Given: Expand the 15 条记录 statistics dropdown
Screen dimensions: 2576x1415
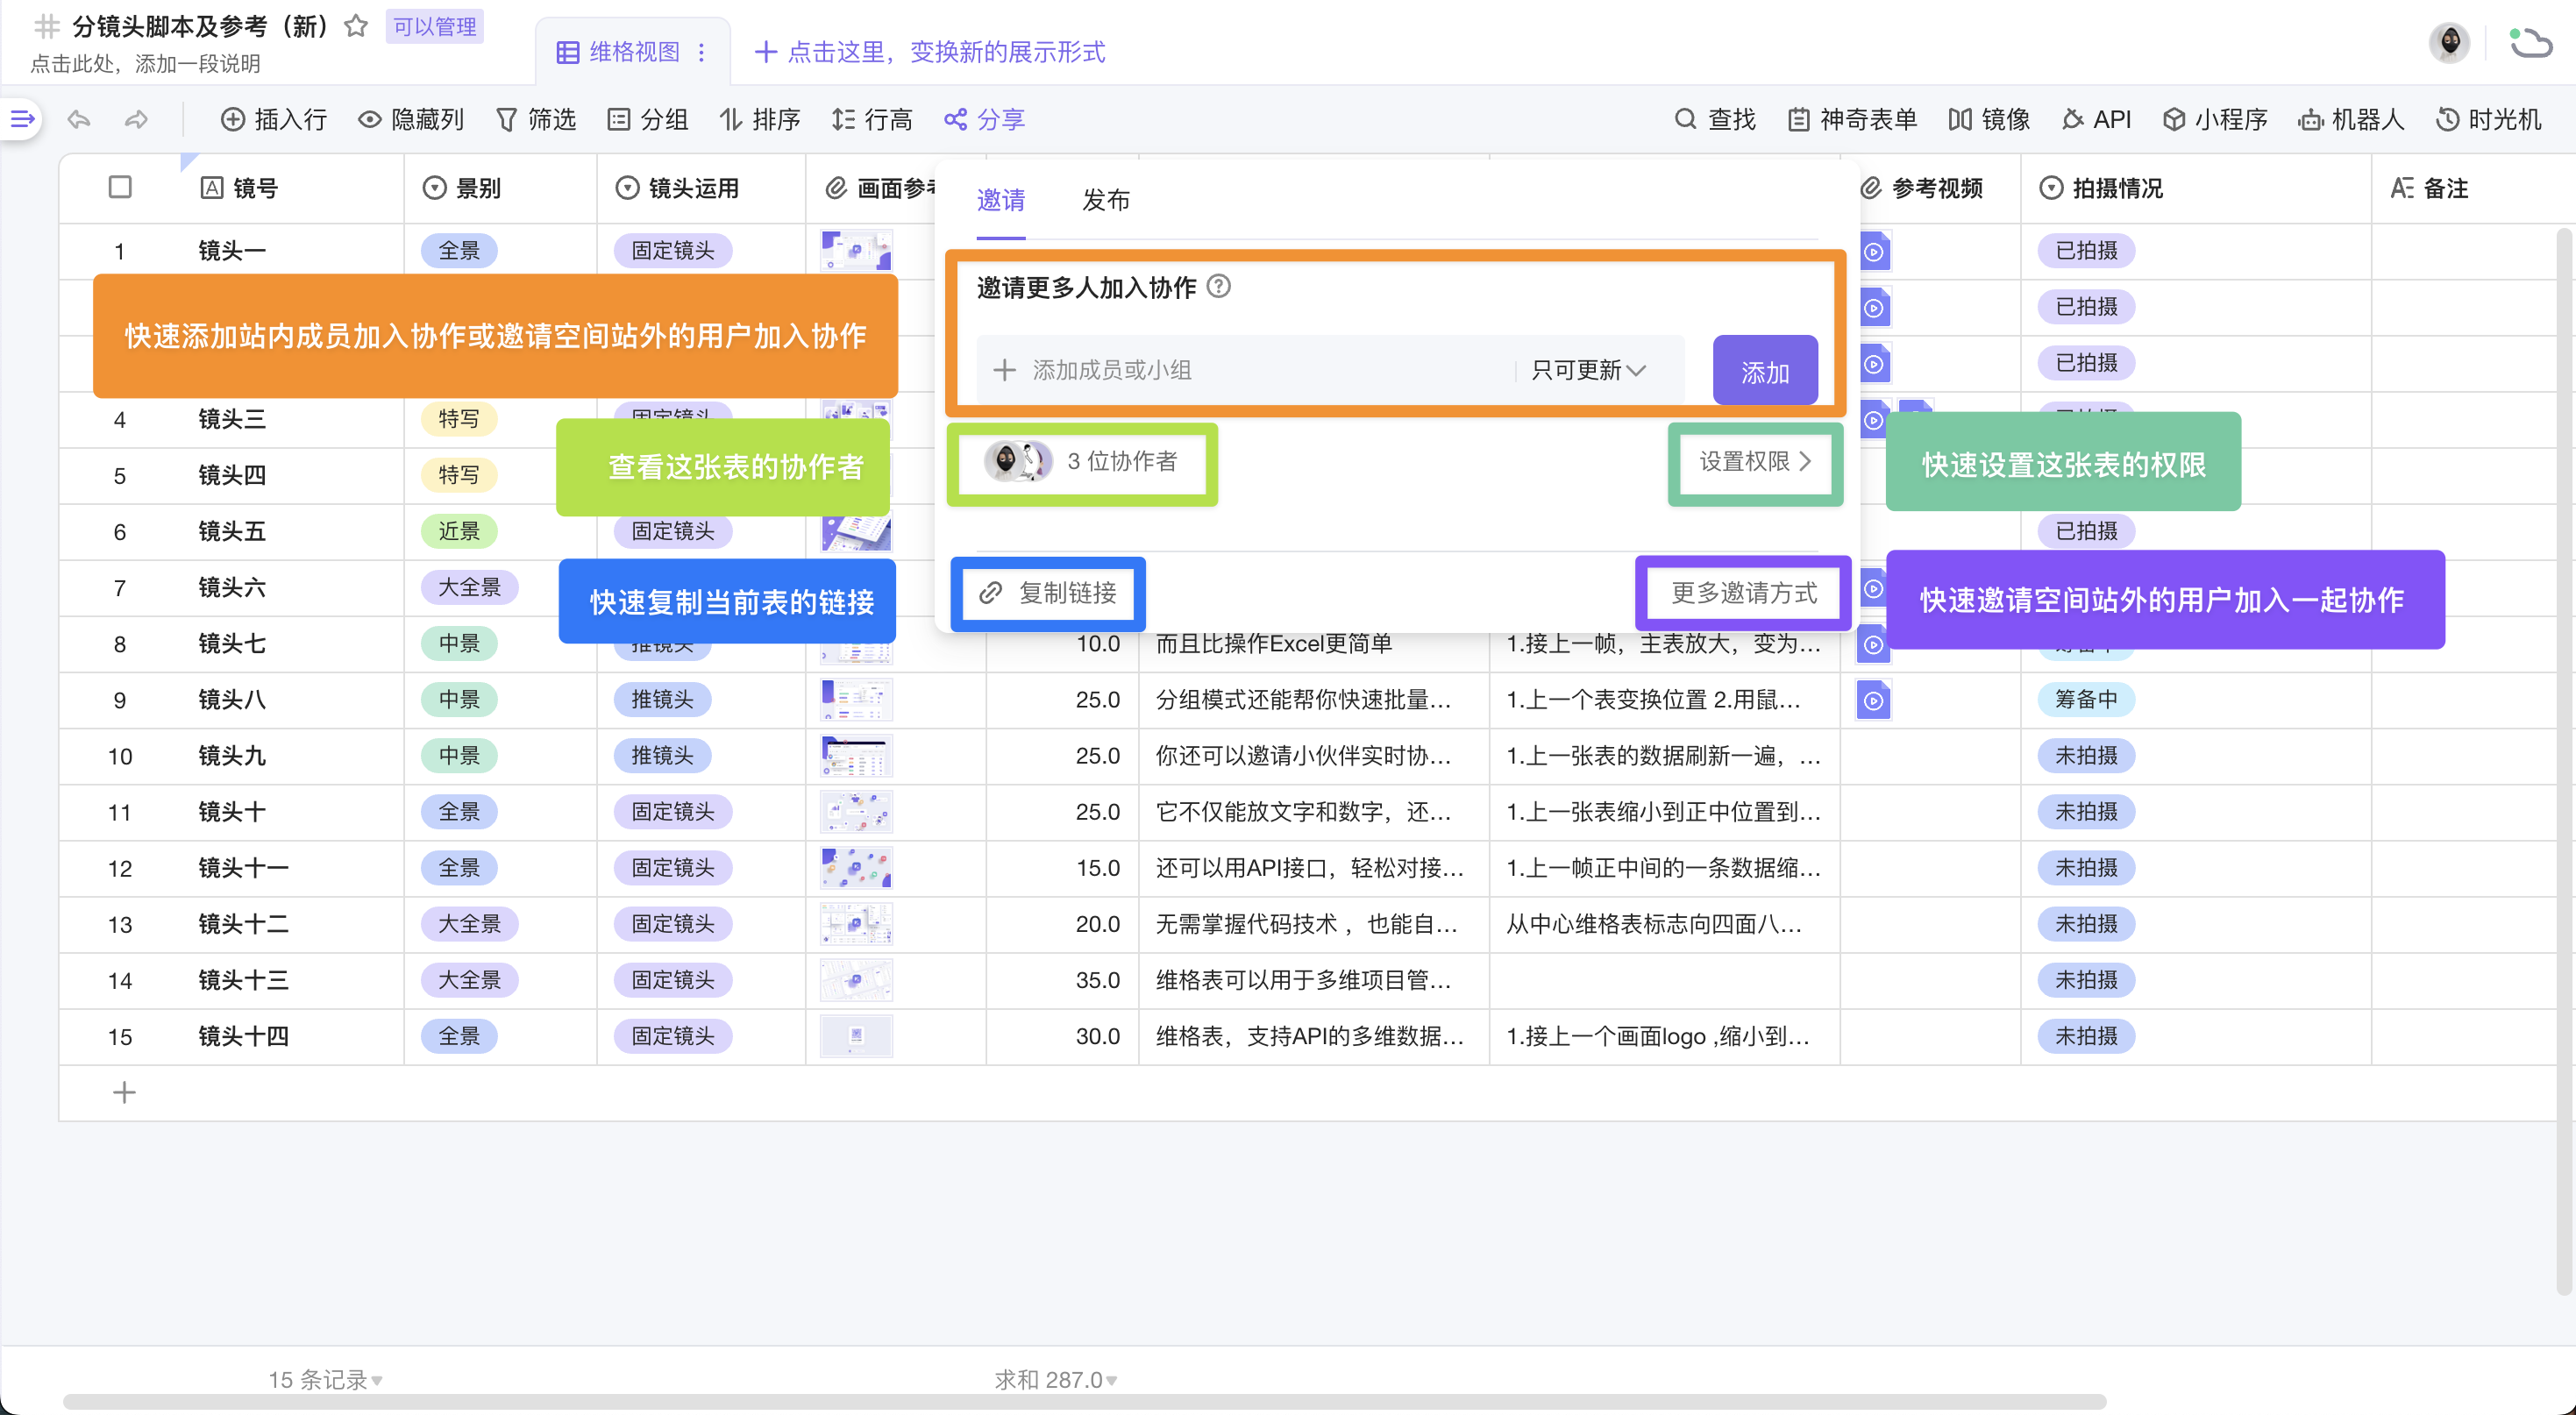Looking at the screenshot, I should click(x=325, y=1380).
